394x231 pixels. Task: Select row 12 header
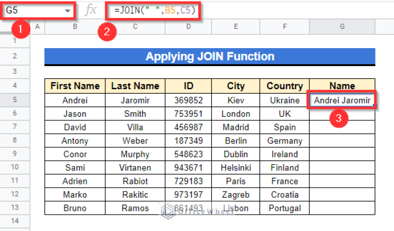[15, 195]
